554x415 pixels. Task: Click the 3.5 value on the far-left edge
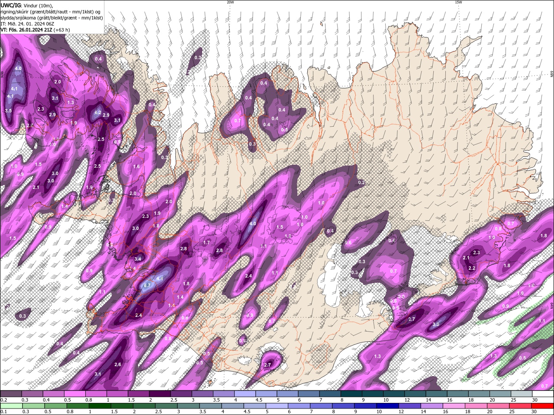coord(8,111)
